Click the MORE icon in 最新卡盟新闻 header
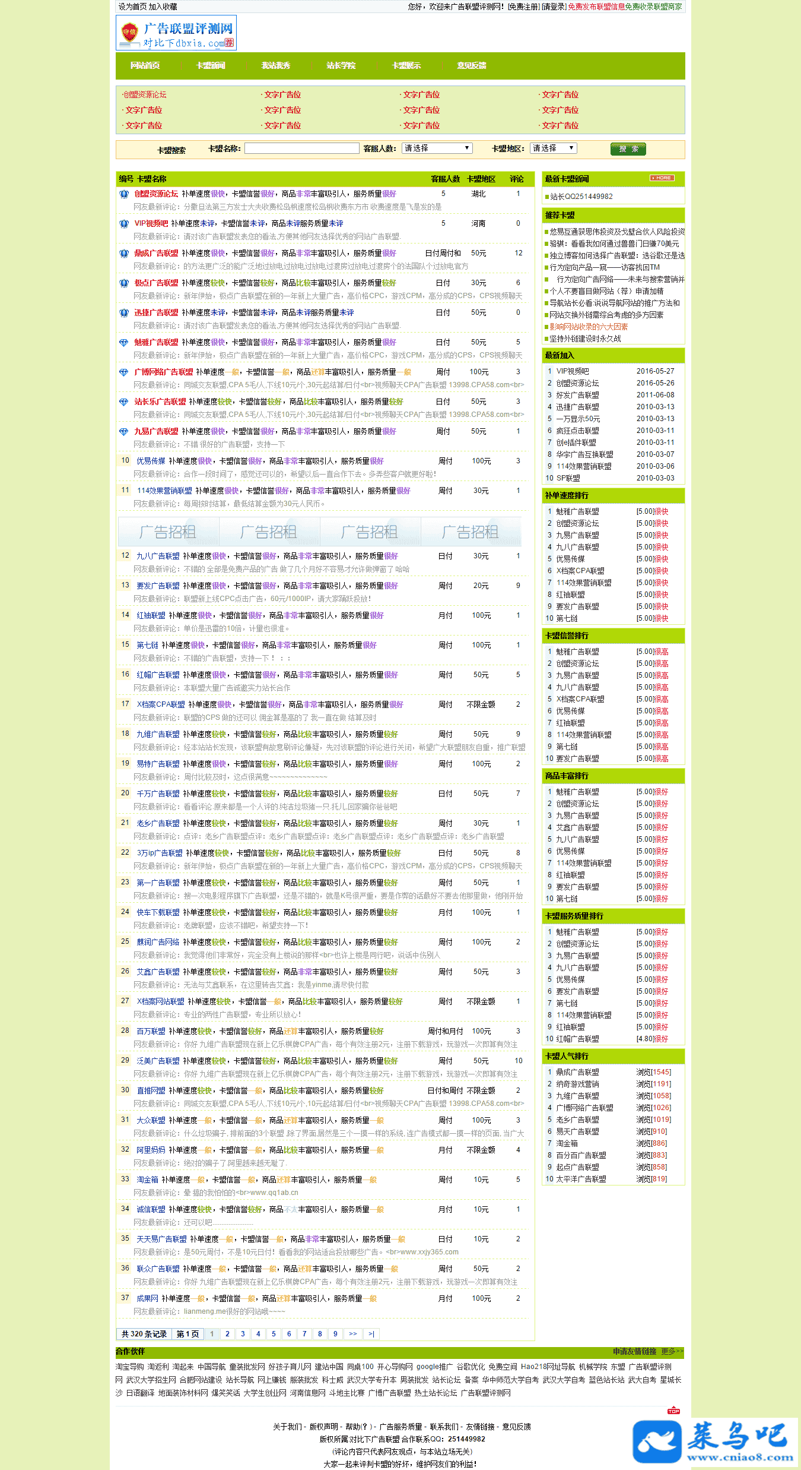Viewport: 801px width, 1470px height. tap(662, 178)
